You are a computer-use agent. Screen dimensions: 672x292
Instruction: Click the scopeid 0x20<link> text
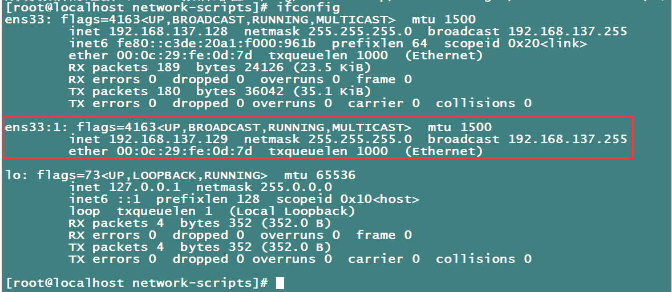click(x=516, y=44)
